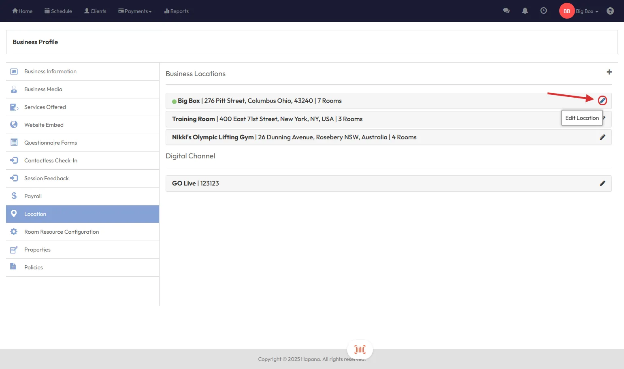Edit Nikki's Olympic Lifting Gym location
Image resolution: width=624 pixels, height=369 pixels.
coord(603,137)
